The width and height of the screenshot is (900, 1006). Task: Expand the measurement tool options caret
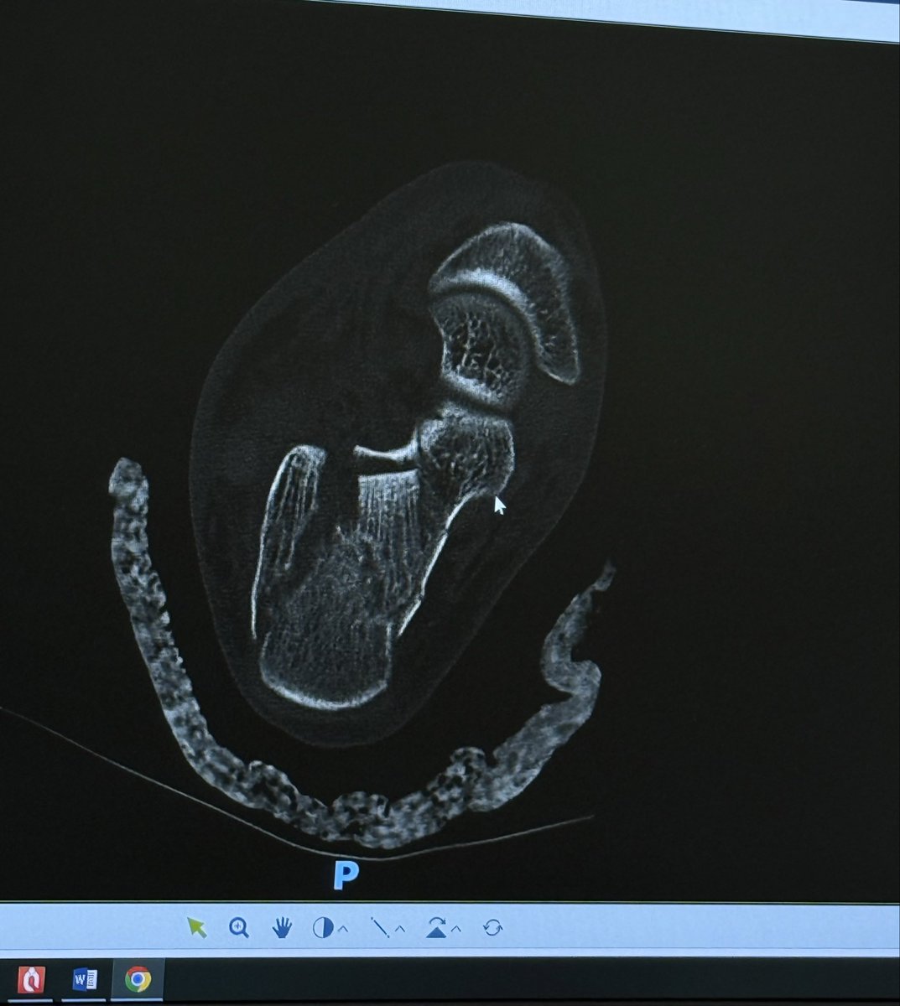401,928
